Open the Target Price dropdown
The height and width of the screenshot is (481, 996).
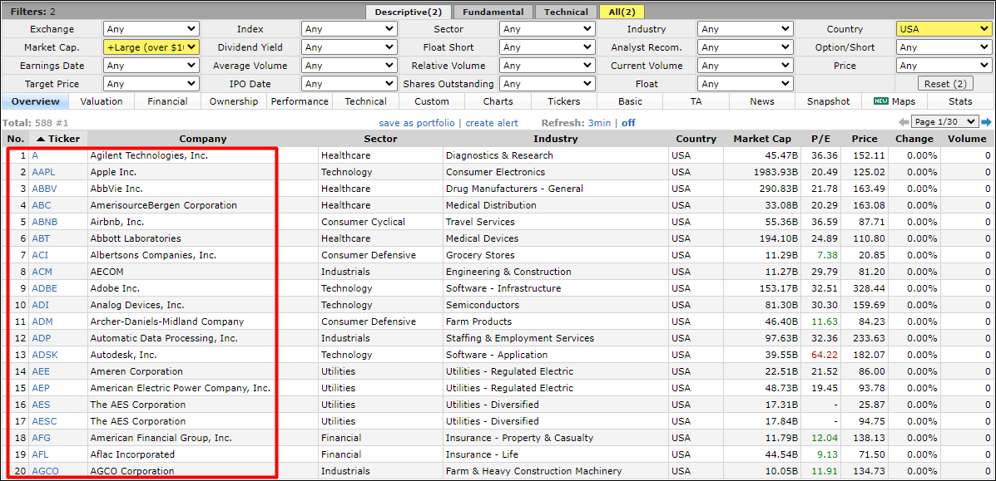[x=151, y=84]
